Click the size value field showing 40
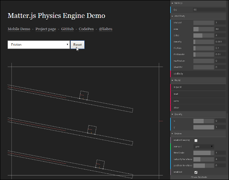 pos(220,29)
